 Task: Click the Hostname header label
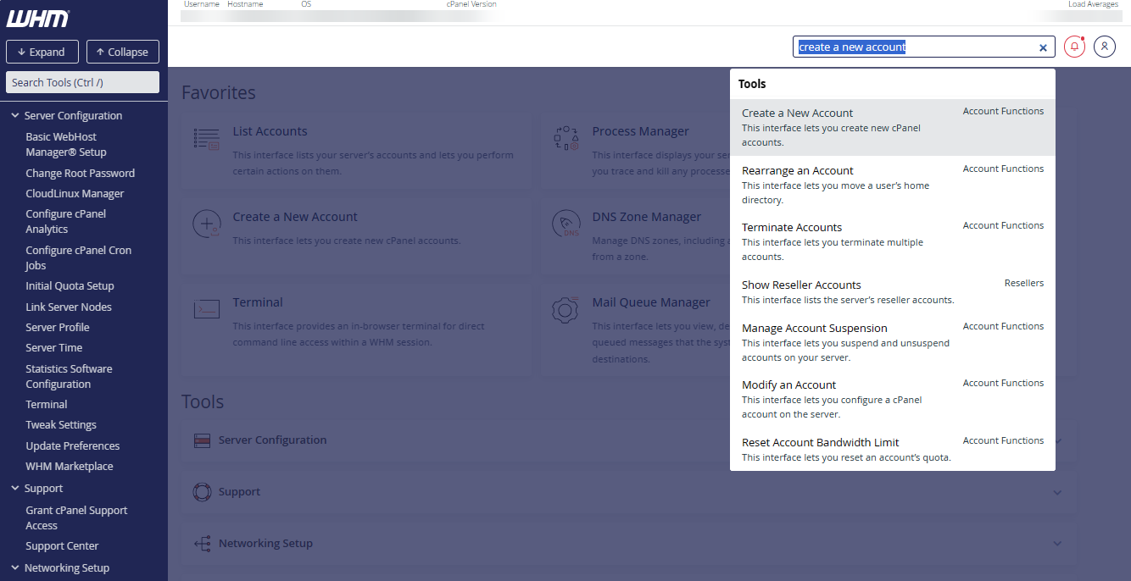[245, 4]
